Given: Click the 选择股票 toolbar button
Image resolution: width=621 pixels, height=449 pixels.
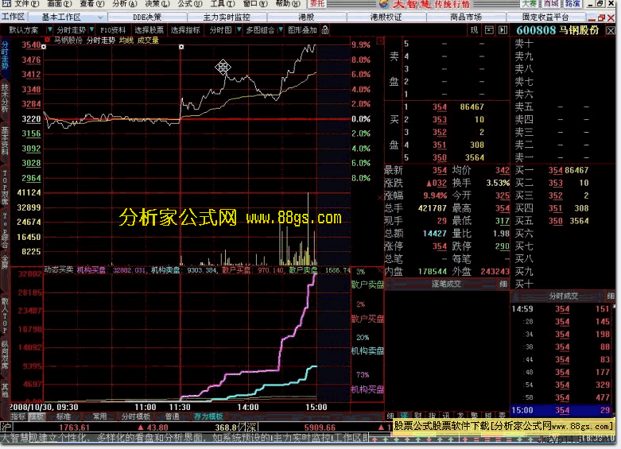Looking at the screenshot, I should [x=149, y=30].
